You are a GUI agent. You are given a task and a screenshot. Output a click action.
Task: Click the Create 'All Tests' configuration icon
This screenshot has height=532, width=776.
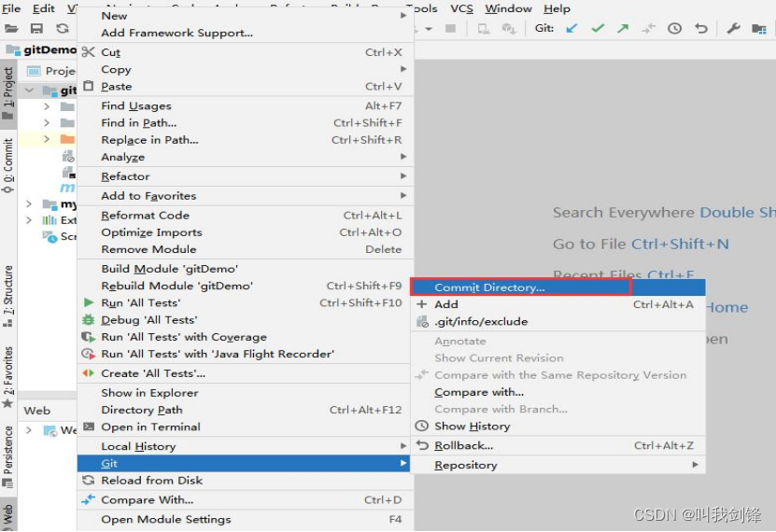pos(88,373)
